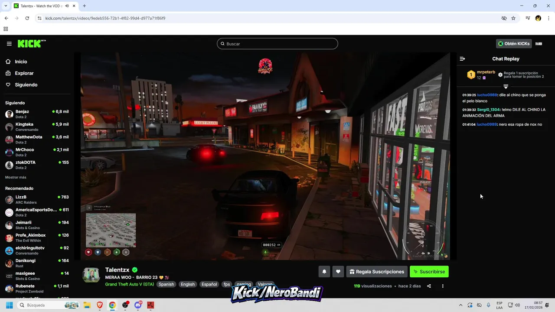Click Regala Suscripciones button
This screenshot has height=312, width=555.
(377, 272)
